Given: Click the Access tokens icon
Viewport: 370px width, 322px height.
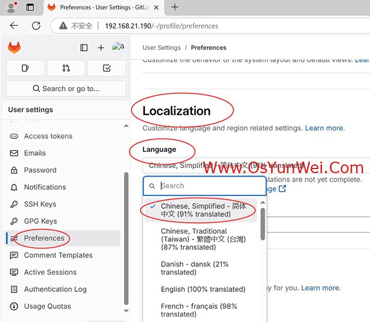Looking at the screenshot, I should click(x=14, y=136).
